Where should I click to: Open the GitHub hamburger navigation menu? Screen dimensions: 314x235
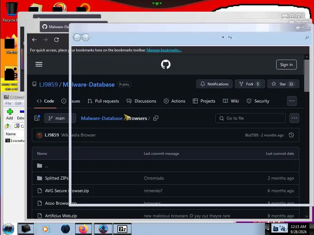click(39, 64)
